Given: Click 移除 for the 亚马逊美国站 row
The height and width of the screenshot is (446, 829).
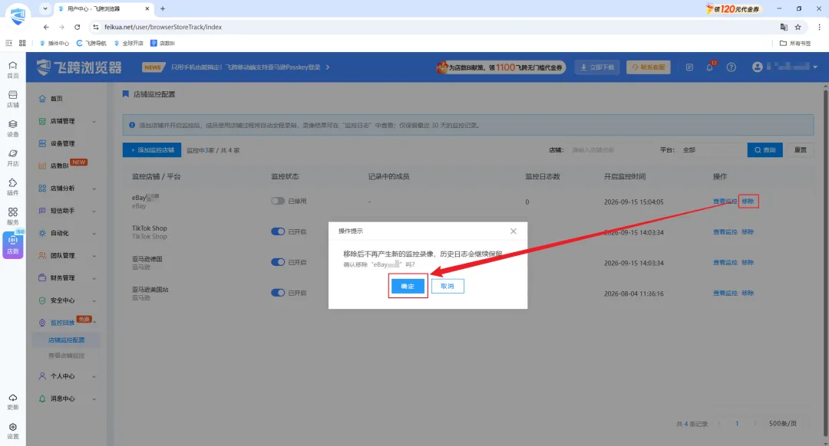Looking at the screenshot, I should coord(748,293).
